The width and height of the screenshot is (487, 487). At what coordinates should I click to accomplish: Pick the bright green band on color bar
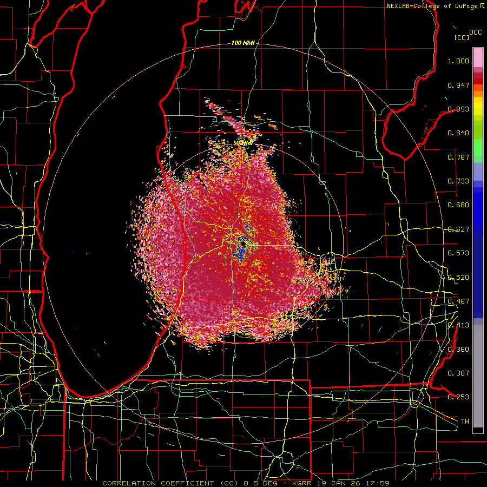click(x=478, y=148)
